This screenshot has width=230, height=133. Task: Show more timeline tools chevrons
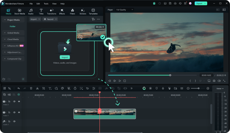(x=131, y=88)
